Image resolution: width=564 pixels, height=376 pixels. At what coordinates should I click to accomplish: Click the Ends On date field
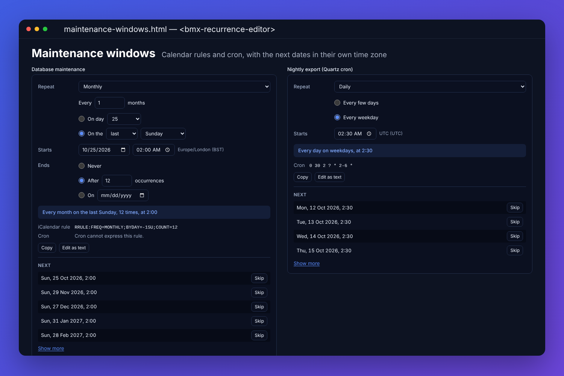tap(123, 195)
